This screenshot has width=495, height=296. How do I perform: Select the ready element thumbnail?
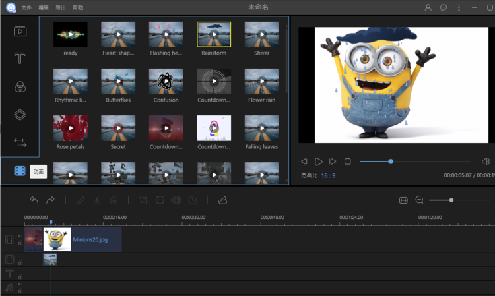(71, 34)
